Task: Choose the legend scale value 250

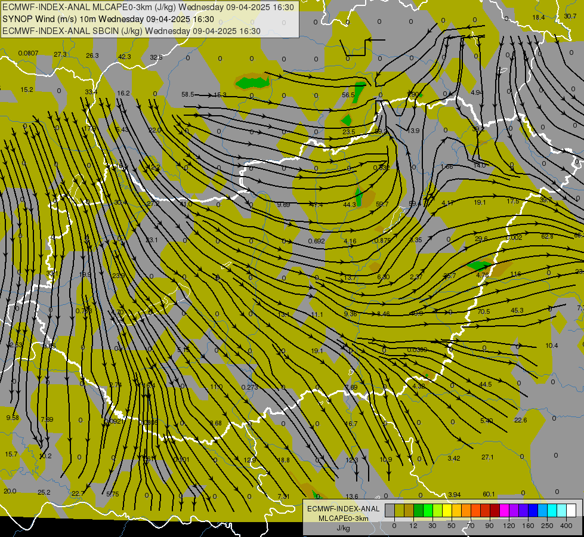Action: [x=547, y=526]
